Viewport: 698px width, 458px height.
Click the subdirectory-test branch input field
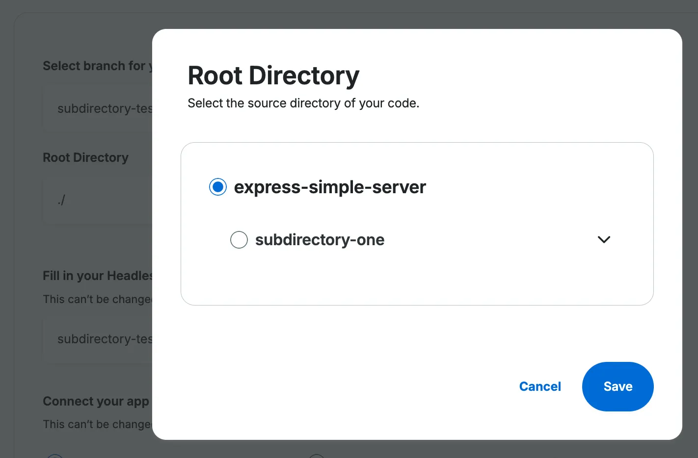[98, 108]
